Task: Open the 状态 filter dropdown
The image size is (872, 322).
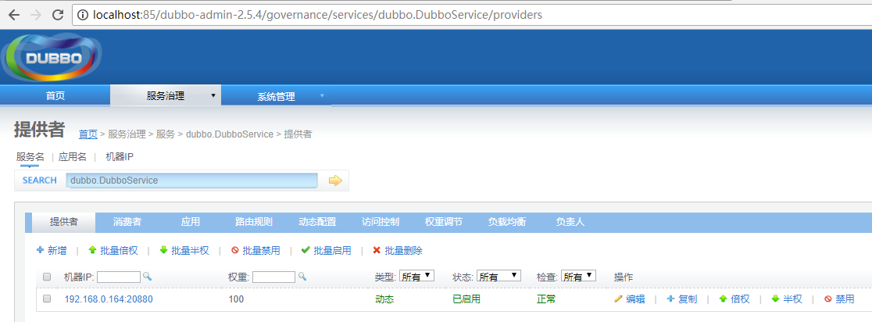Action: coord(499,276)
